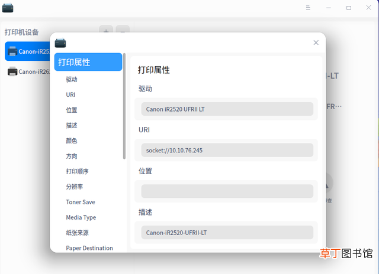Close the printer manager main window
The height and width of the screenshot is (274, 379).
click(x=368, y=8)
